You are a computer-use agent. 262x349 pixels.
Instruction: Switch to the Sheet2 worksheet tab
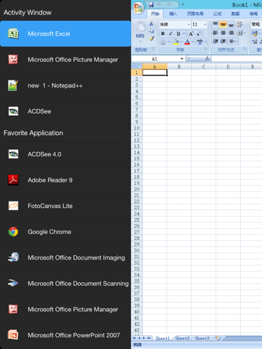click(182, 338)
